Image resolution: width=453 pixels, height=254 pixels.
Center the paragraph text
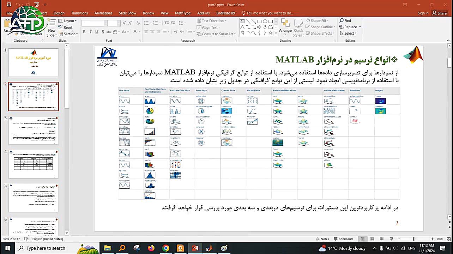click(x=152, y=32)
